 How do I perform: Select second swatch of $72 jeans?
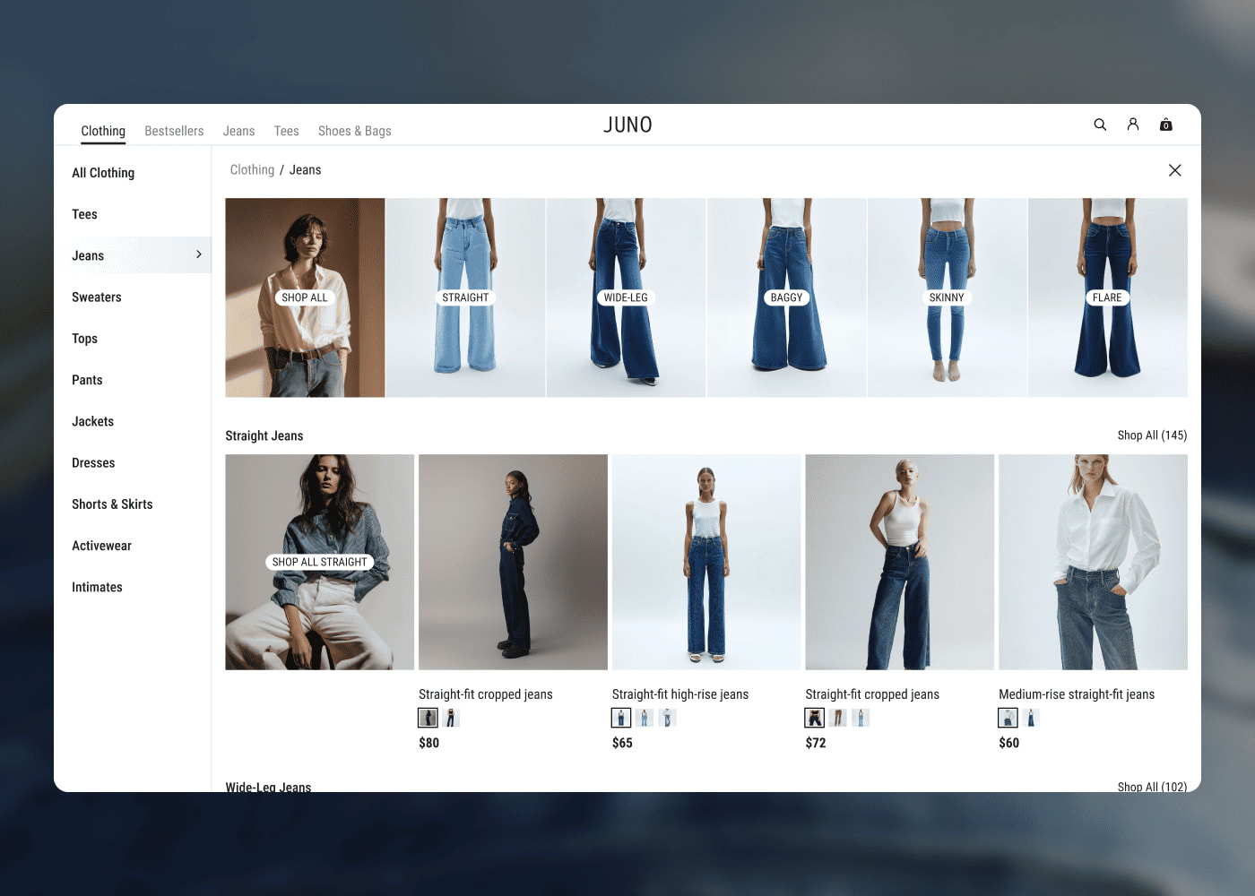pos(838,718)
